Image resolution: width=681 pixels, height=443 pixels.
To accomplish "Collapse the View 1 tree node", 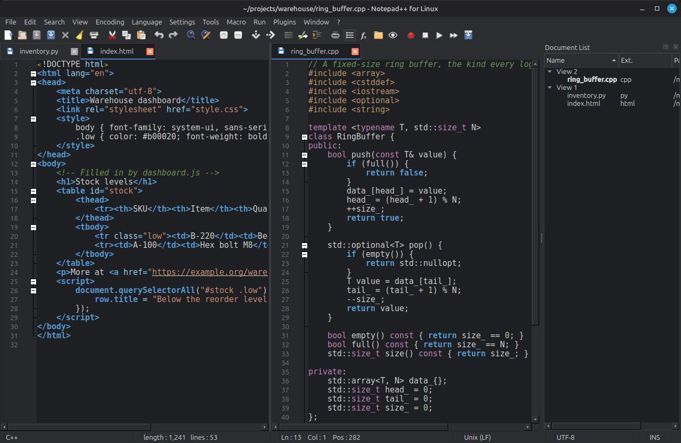I will tap(550, 87).
